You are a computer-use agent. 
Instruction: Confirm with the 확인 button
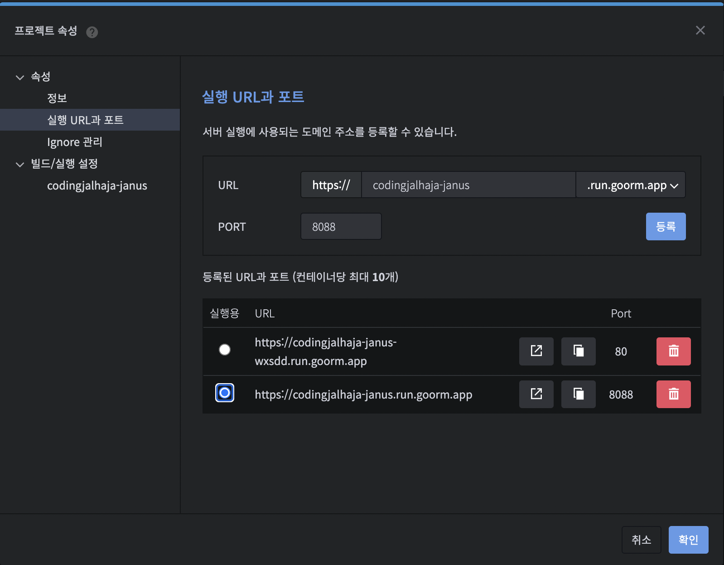[x=688, y=540]
